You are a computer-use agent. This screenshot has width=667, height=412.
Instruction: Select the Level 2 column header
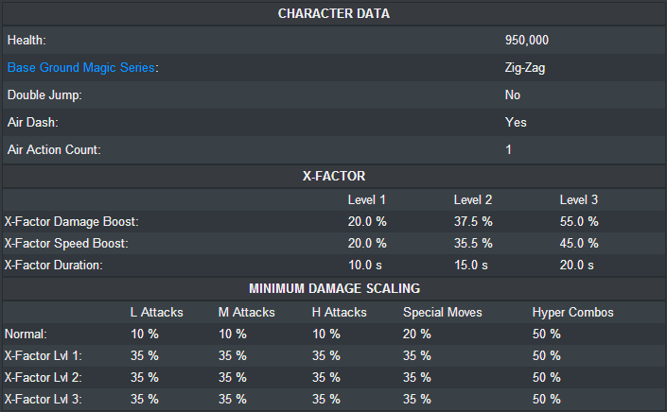[473, 200]
